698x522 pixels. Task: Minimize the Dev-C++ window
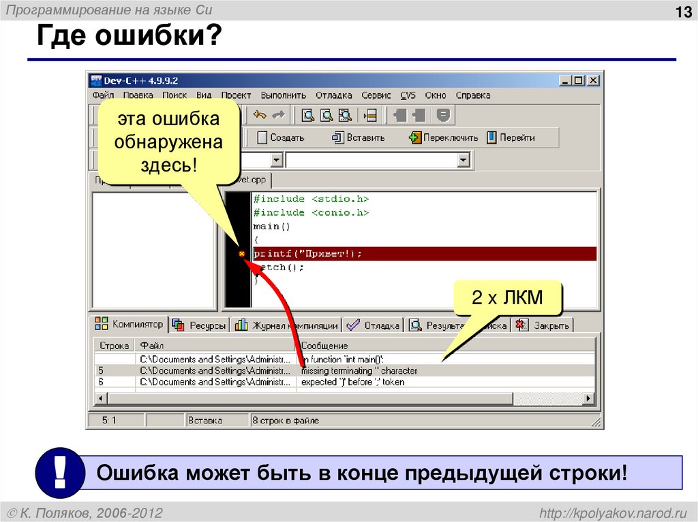(x=565, y=80)
